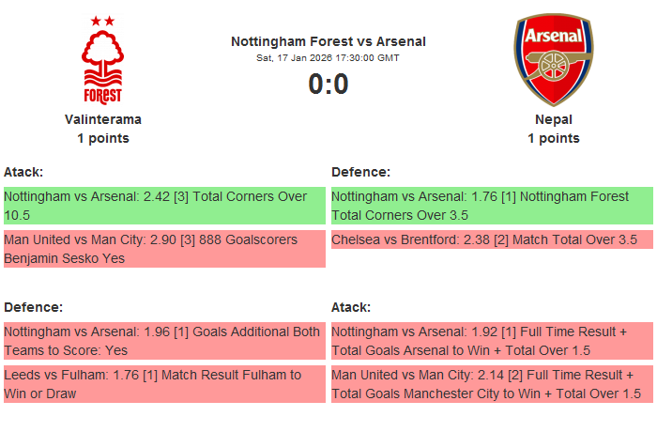The height and width of the screenshot is (432, 657).
Task: Click the lower right Atack heading
Action: tap(351, 307)
